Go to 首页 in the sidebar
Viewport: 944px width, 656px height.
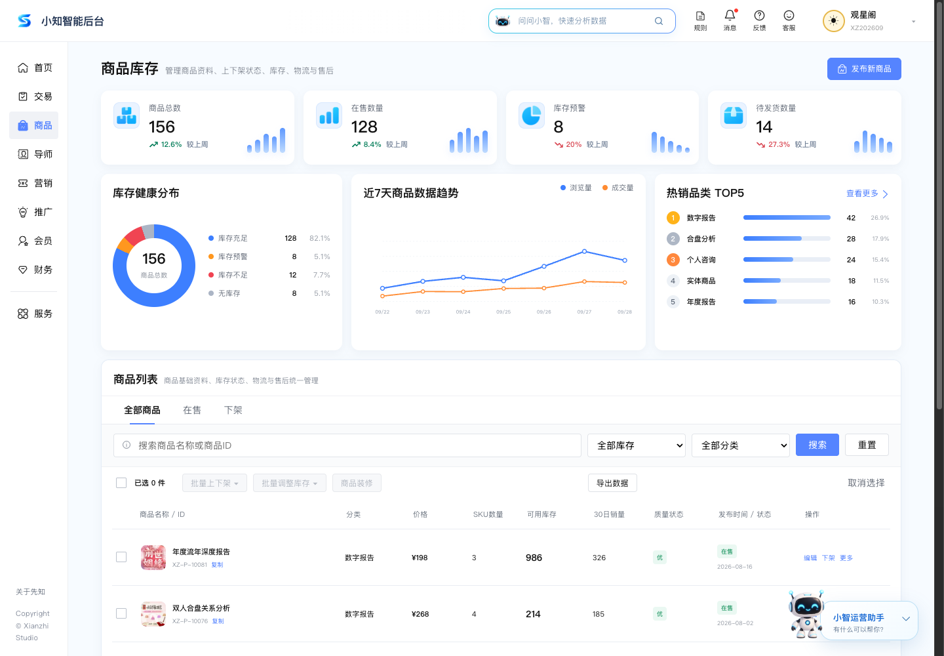(34, 68)
